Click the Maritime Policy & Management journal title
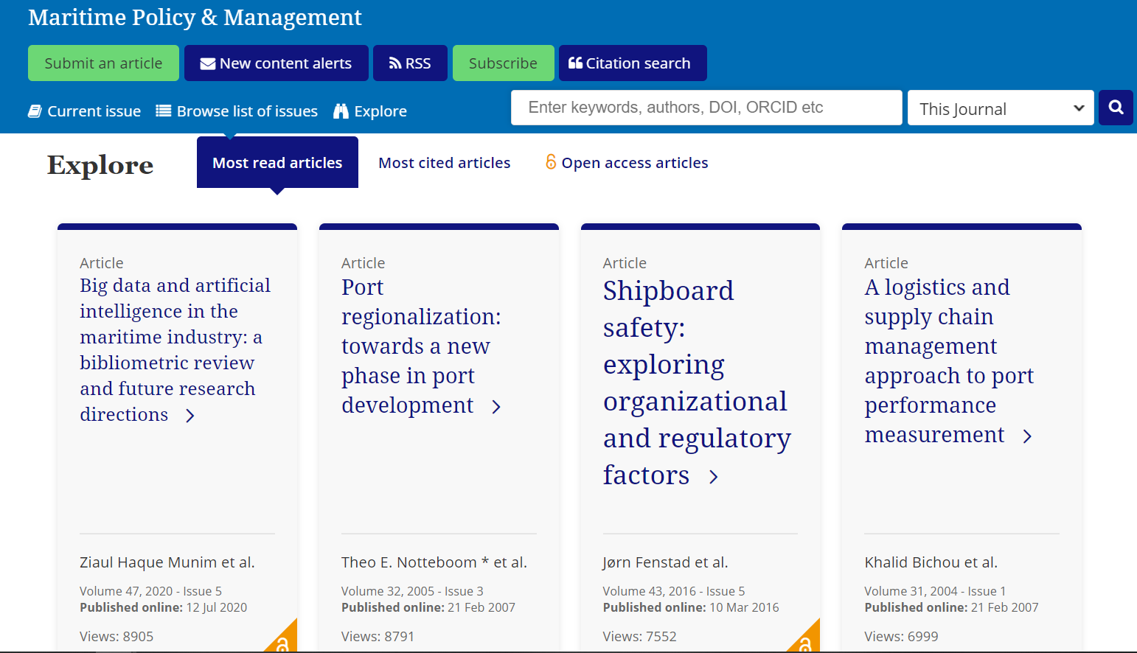The image size is (1137, 653). (195, 17)
